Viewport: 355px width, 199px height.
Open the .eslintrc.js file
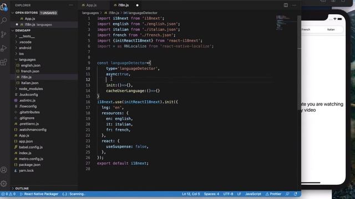click(27, 101)
